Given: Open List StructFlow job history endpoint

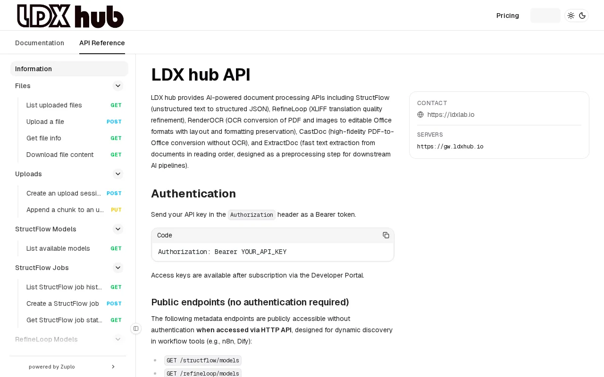Looking at the screenshot, I should (x=74, y=287).
